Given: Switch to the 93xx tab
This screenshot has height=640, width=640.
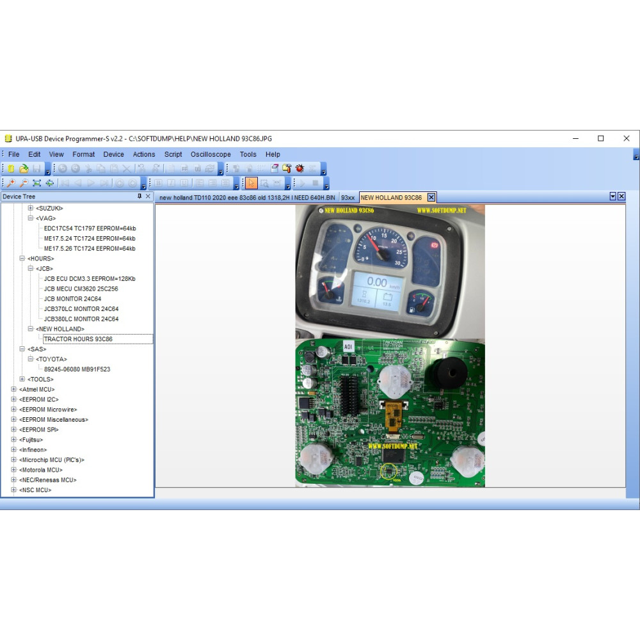Looking at the screenshot, I should (348, 198).
